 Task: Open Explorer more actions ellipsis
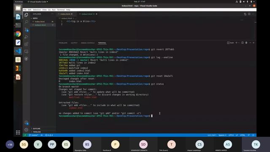coord(52,14)
